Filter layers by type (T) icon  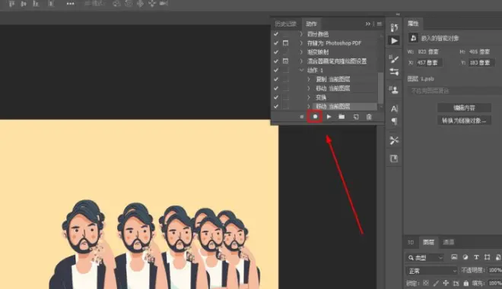(x=476, y=257)
